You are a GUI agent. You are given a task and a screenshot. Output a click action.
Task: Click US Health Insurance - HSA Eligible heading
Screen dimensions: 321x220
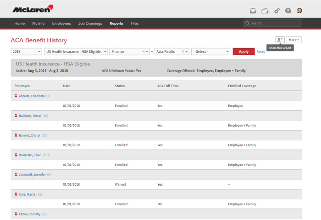click(x=53, y=64)
